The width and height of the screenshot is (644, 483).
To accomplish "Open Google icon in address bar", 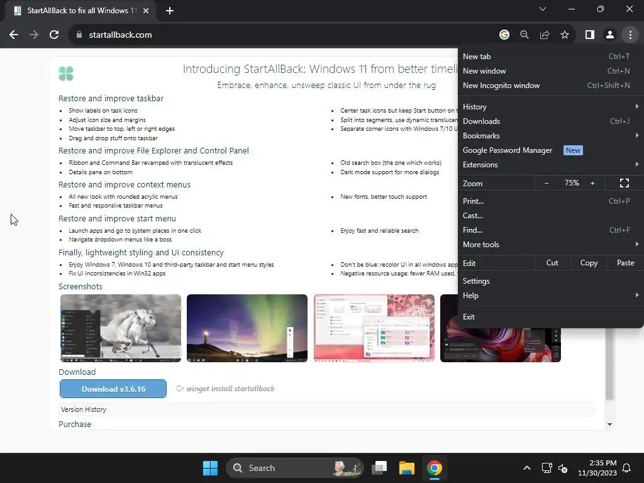I will click(504, 35).
